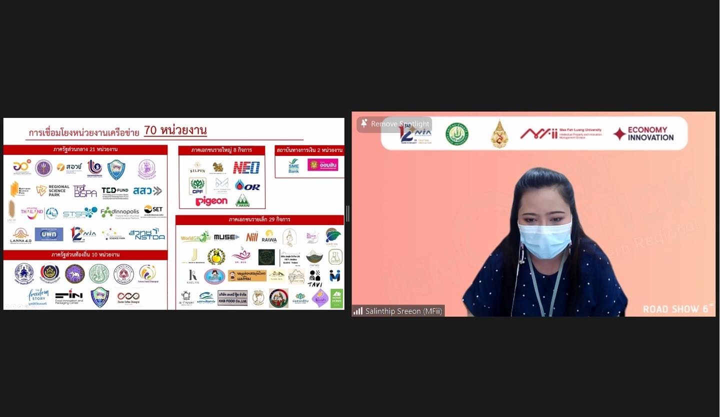This screenshot has width=720, height=417.
Task: Click the KAELYN logo
Action: point(193,276)
